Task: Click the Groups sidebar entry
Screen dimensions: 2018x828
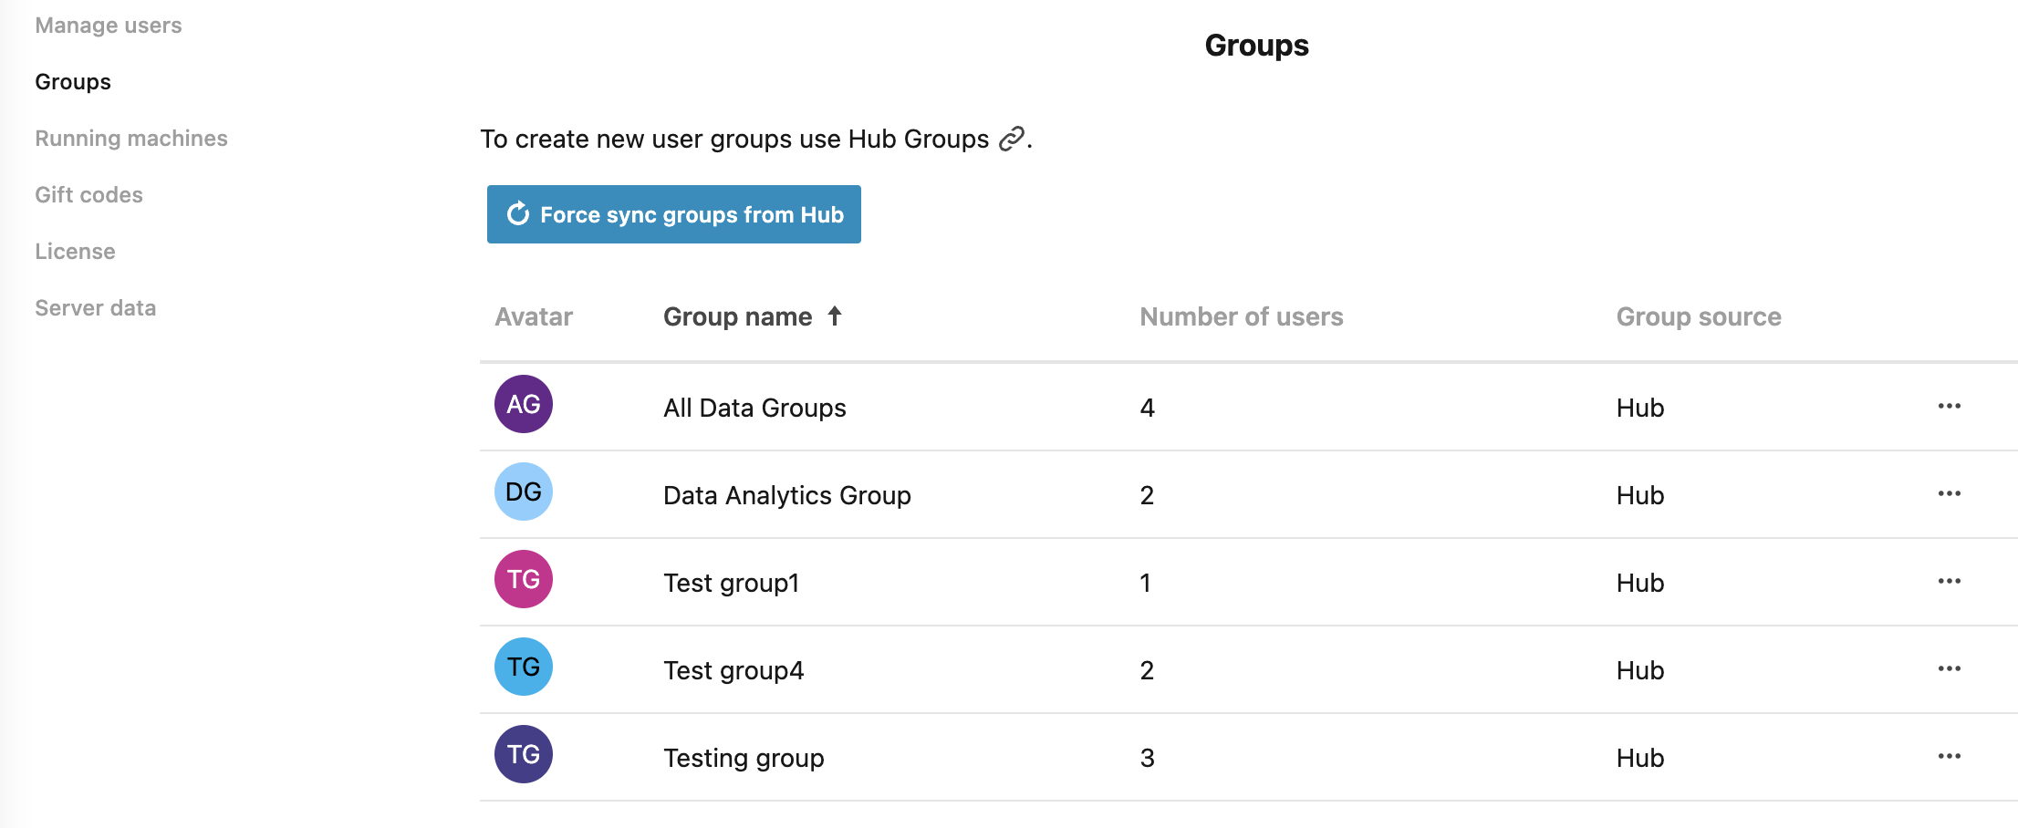Action: (x=72, y=81)
